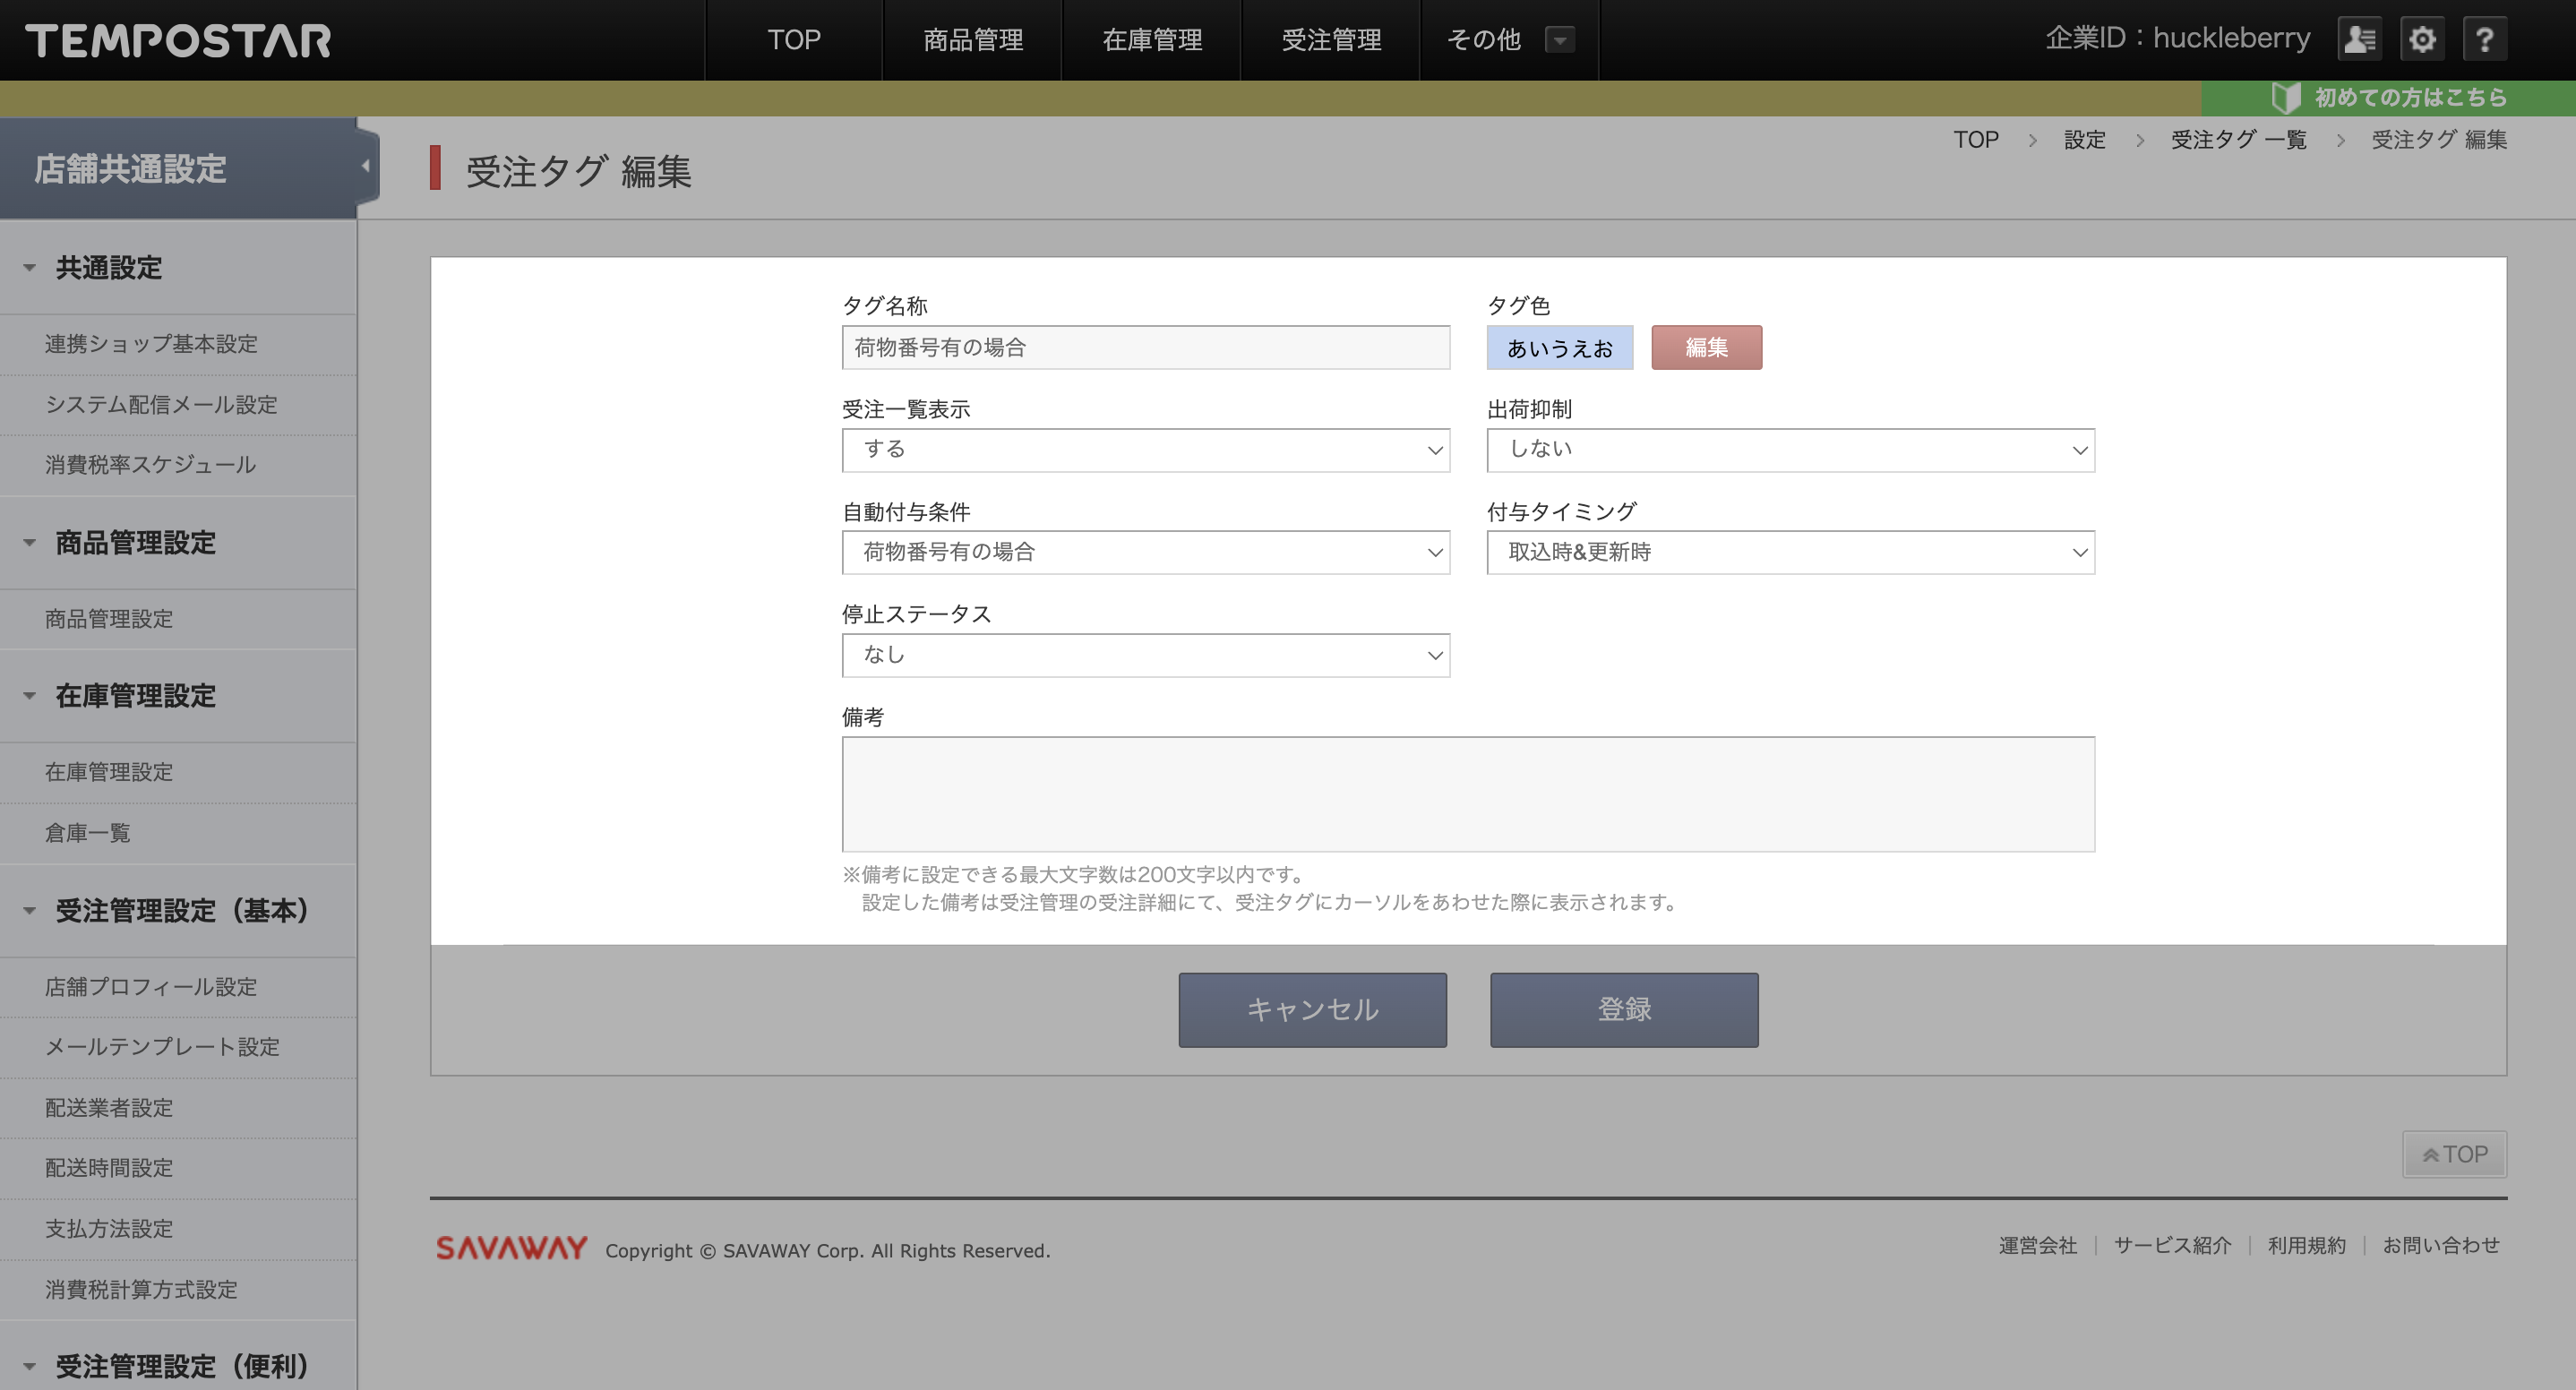Click the あいうえお tag color swatch
Screen dimensions: 2576x1390
coord(1559,347)
